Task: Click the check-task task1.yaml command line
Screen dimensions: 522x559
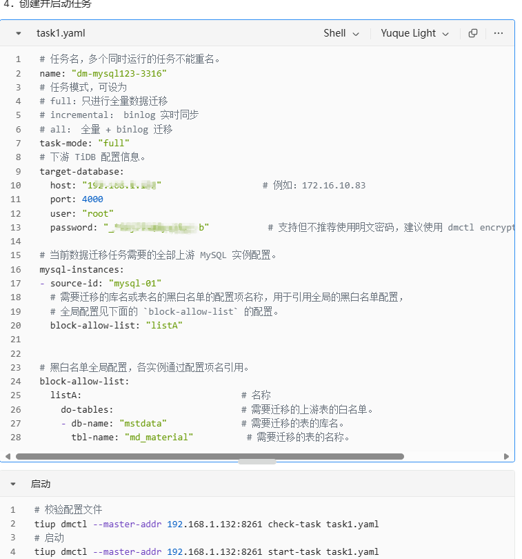Action: [207, 524]
